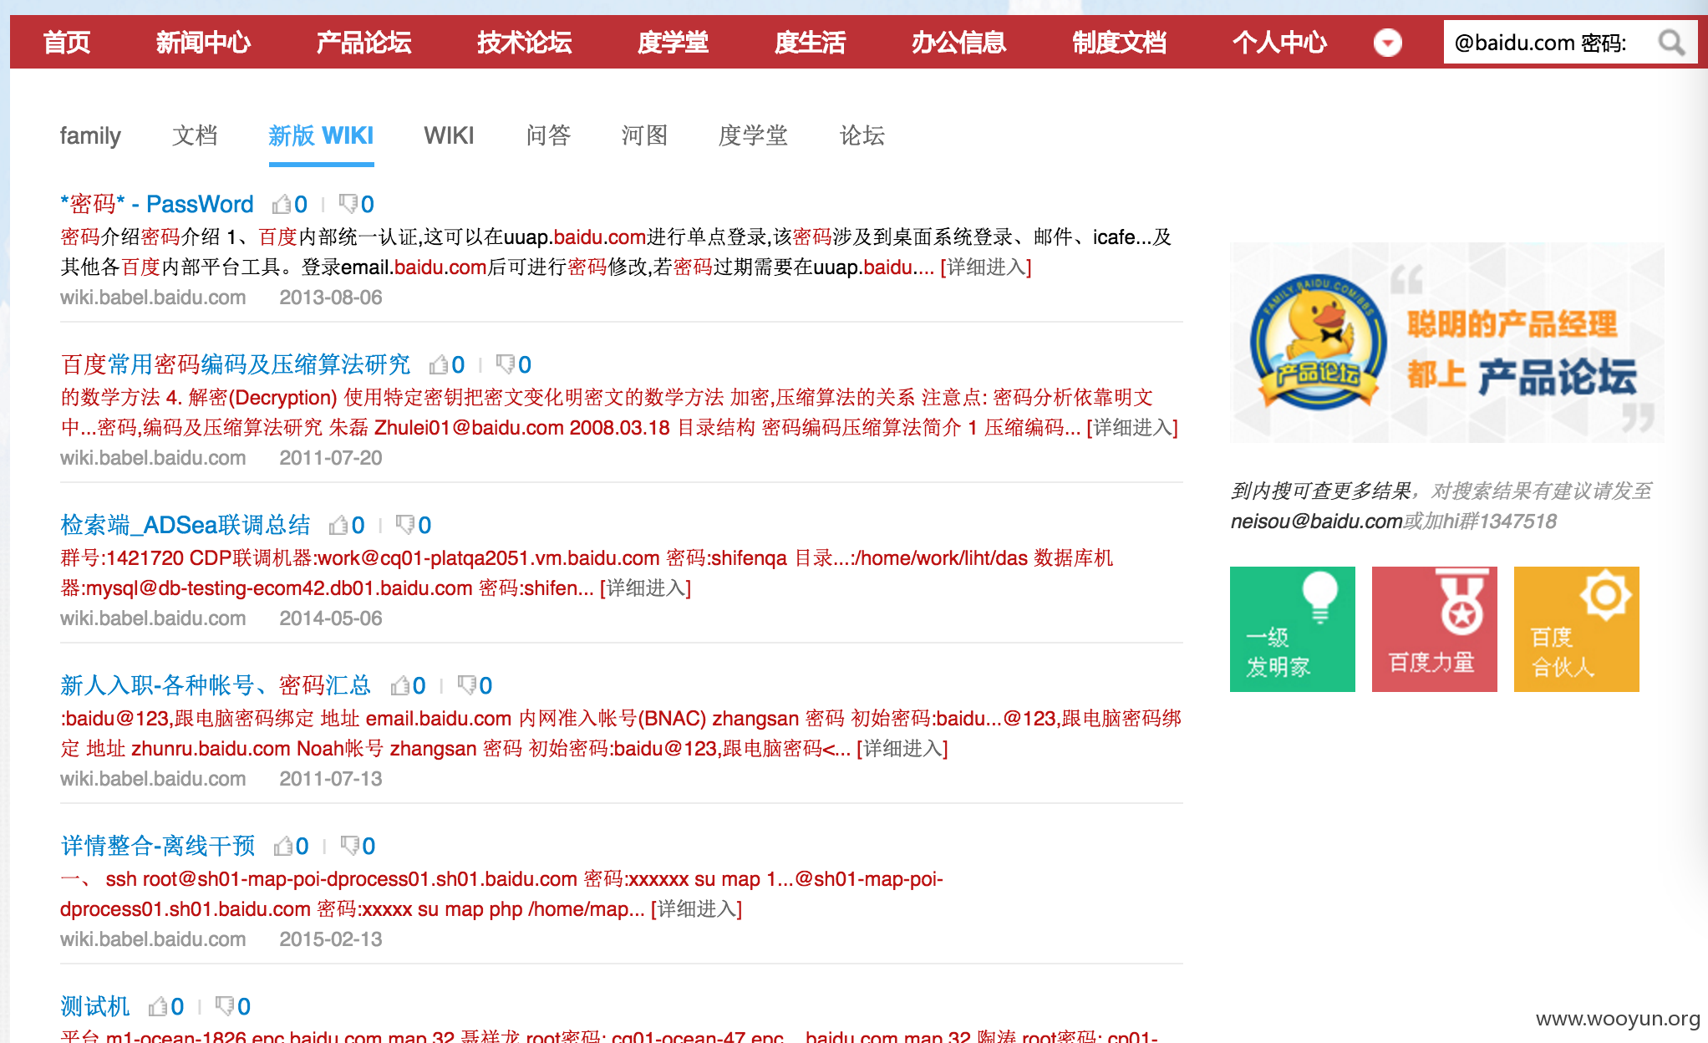The height and width of the screenshot is (1043, 1708).
Task: Open 产品论坛 in top navigation
Action: [363, 42]
